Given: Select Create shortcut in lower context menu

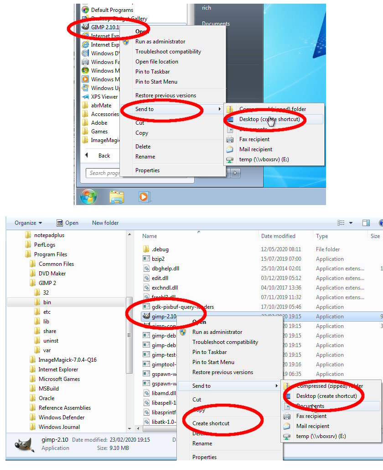Looking at the screenshot, I should [x=211, y=423].
